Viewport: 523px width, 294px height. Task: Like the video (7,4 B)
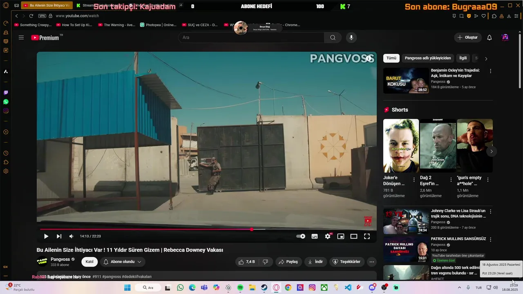(246, 262)
